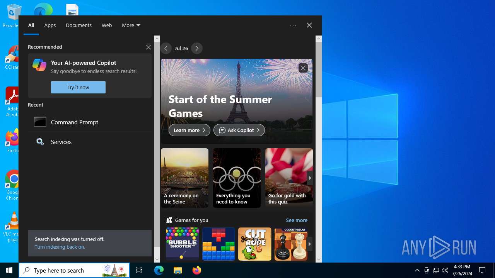
Task: Open Microsoft Edge desktop shortcut
Action: (43, 8)
